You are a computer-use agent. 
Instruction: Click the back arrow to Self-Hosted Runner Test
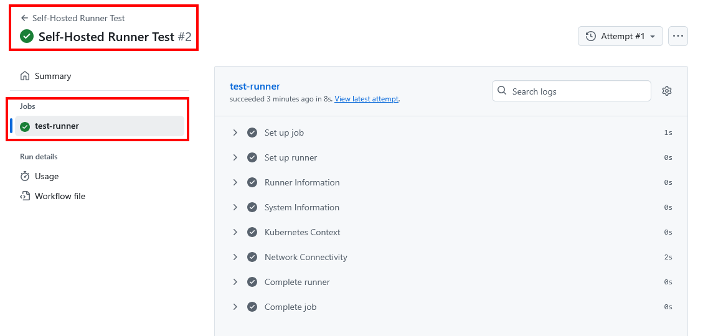coord(24,18)
